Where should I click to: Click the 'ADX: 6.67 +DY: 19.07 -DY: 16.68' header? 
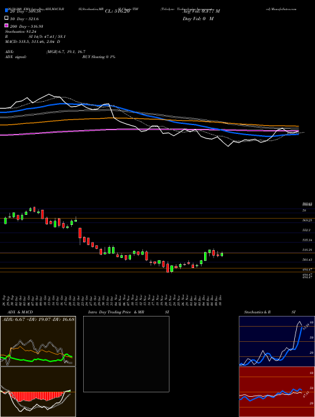[38, 319]
